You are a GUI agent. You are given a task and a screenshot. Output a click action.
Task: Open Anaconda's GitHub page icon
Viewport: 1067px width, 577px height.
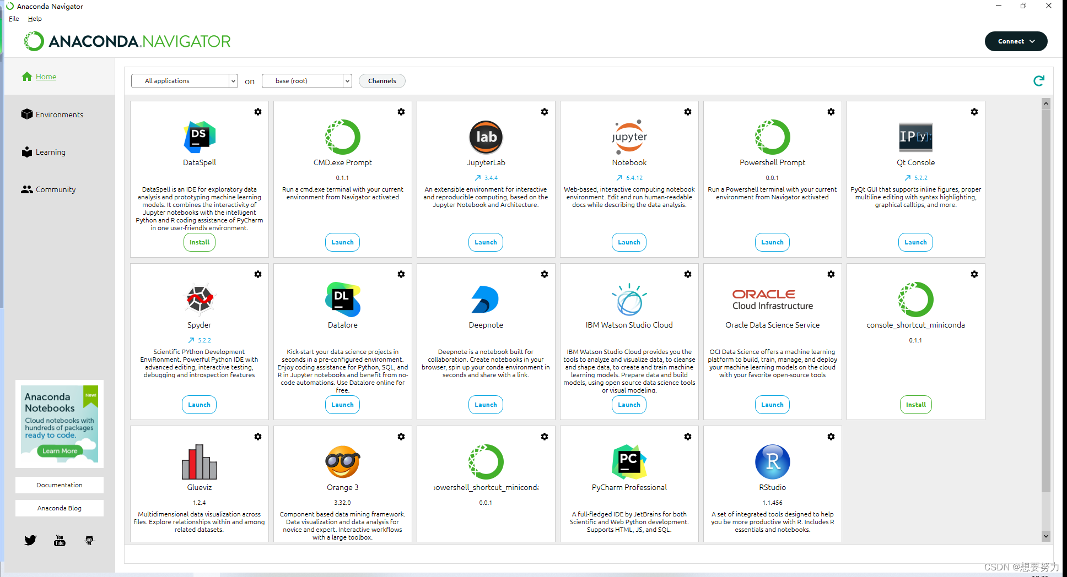(89, 540)
